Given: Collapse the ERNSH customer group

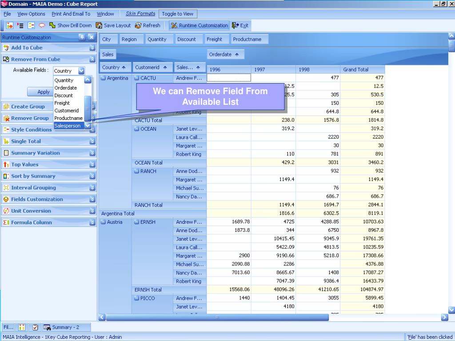Looking at the screenshot, I should pos(137,222).
